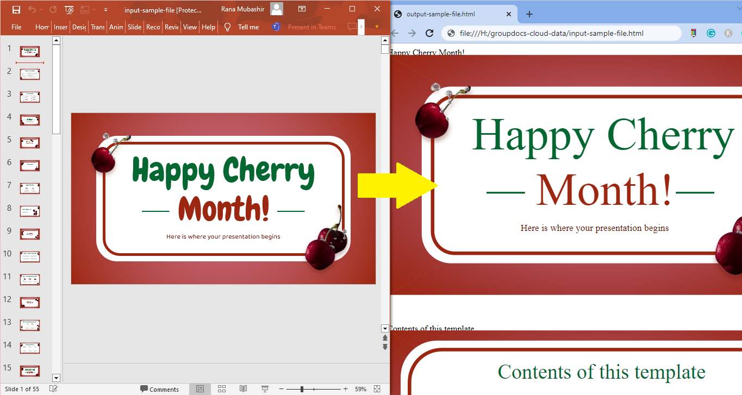
Task: Reload the page in Chrome
Action: coord(429,33)
